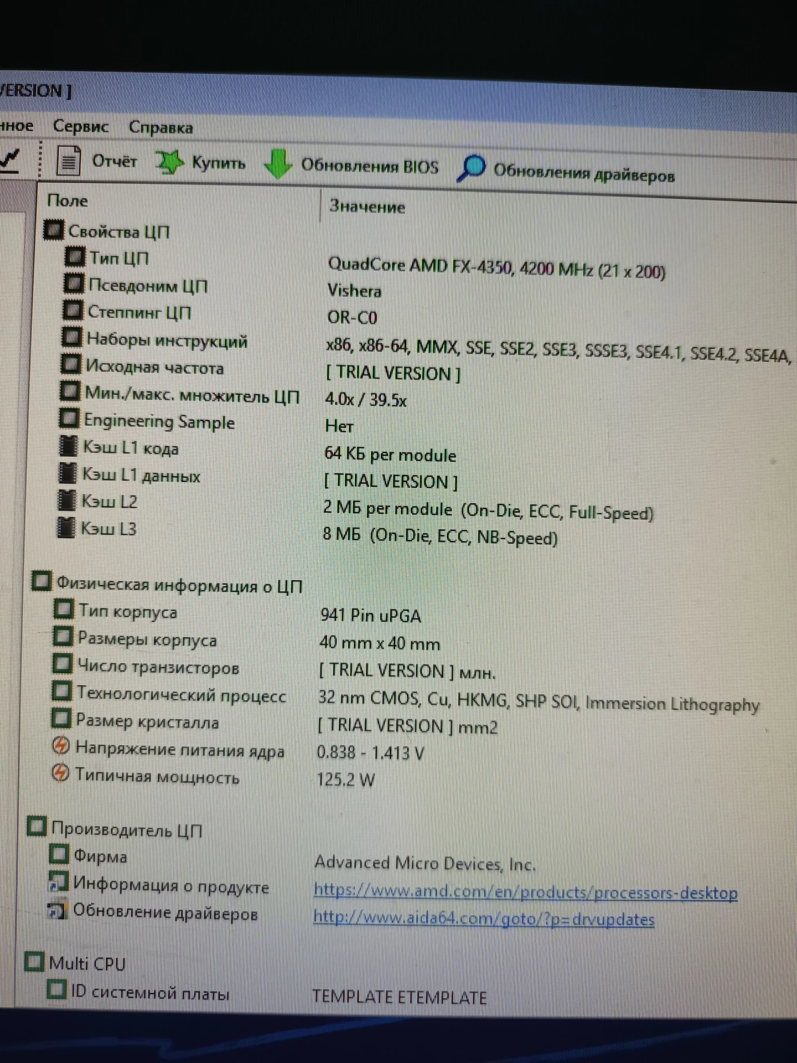The height and width of the screenshot is (1063, 797).
Task: Open the Сервис menu
Action: 81,126
